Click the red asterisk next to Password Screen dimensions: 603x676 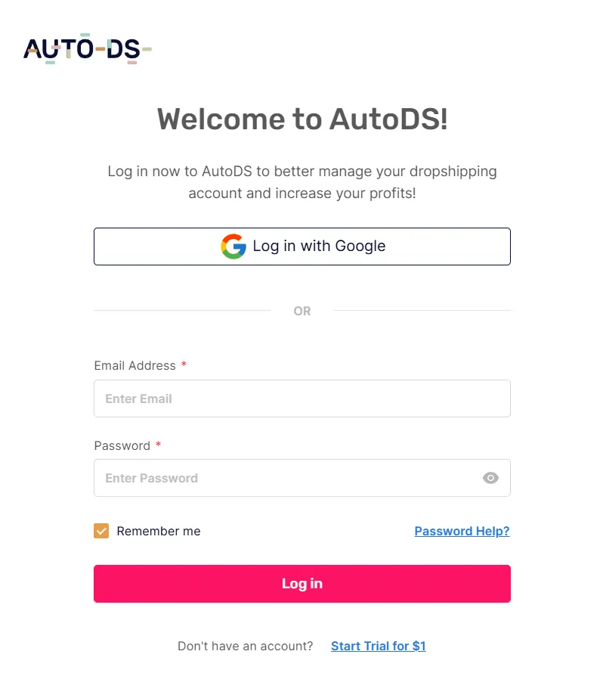(x=157, y=445)
